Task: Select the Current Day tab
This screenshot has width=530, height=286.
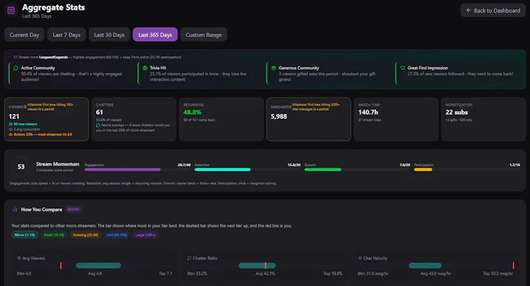Action: 25,35
